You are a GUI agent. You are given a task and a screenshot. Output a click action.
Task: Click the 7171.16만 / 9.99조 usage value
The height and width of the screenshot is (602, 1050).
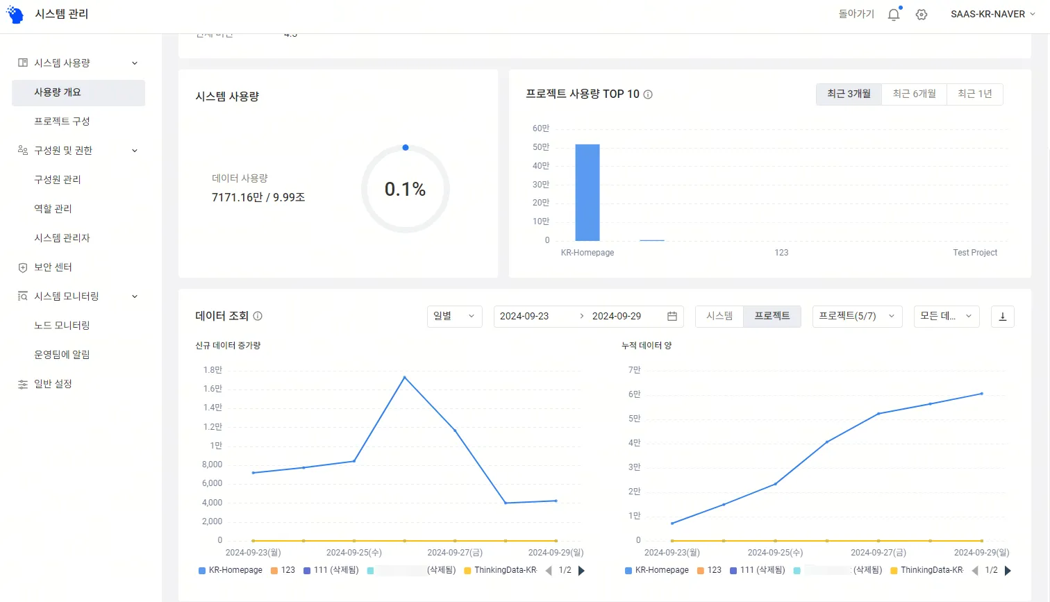tap(258, 198)
